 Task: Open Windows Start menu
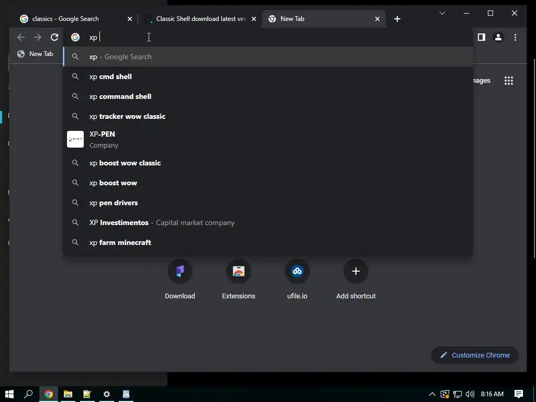pyautogui.click(x=9, y=394)
